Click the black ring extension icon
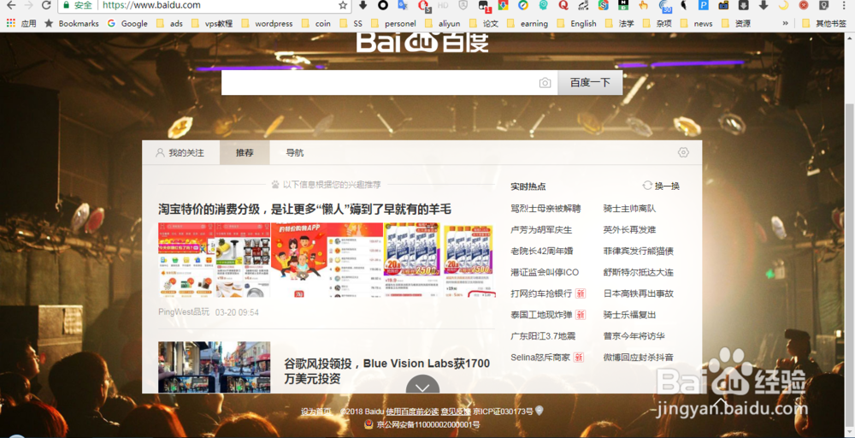 383,5
